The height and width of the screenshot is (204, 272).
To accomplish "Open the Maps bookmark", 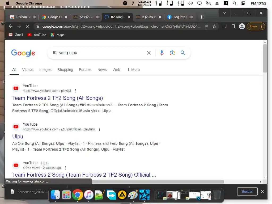I will [x=57, y=35].
